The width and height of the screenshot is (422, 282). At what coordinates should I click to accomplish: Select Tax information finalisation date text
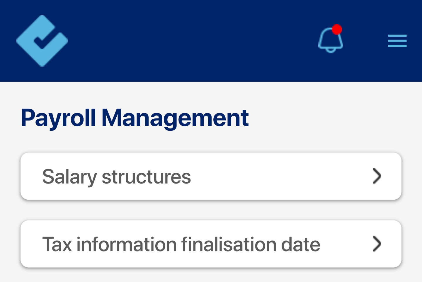click(x=181, y=244)
